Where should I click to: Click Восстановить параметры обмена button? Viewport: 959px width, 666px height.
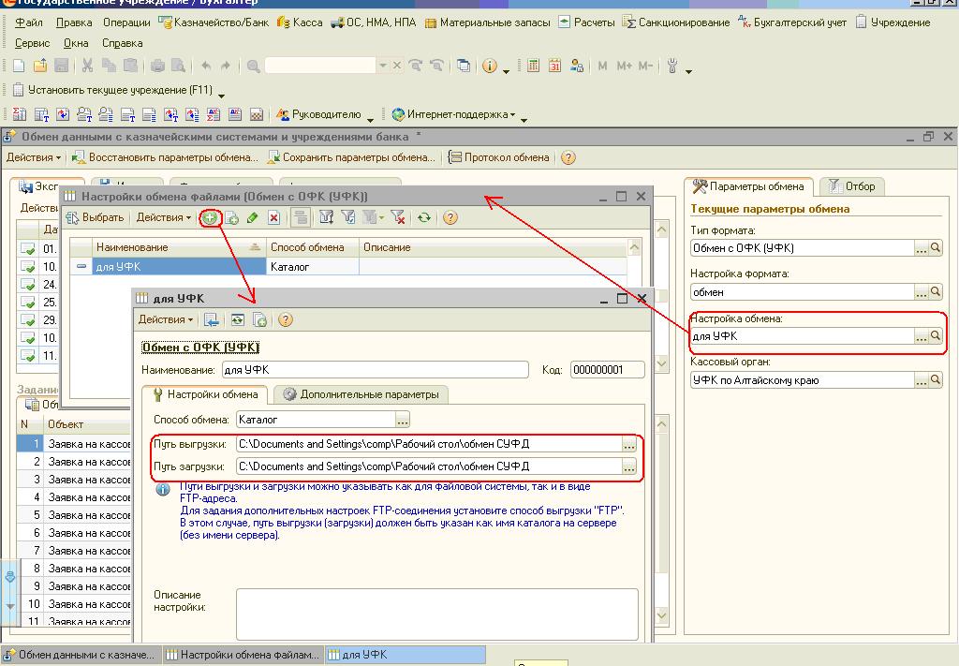tap(165, 157)
